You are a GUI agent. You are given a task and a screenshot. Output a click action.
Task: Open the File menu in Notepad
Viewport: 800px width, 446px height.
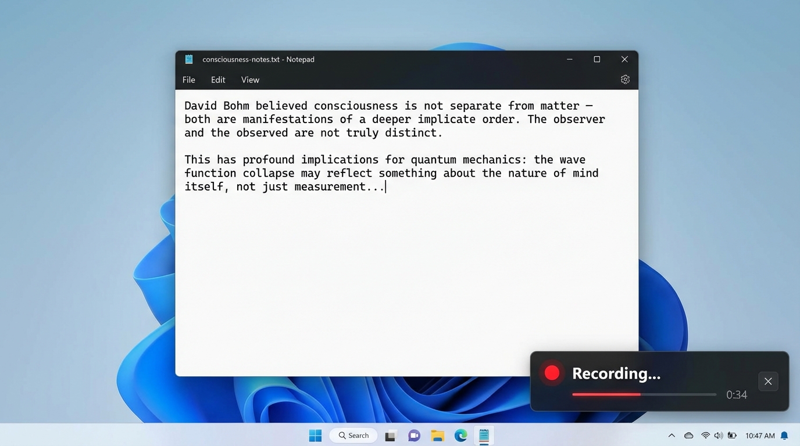(x=189, y=80)
